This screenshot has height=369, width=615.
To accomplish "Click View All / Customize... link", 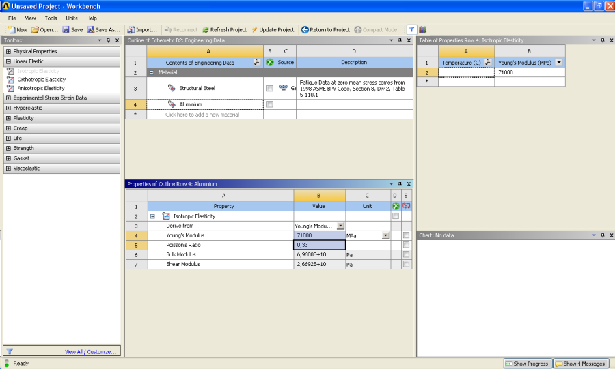I will pyautogui.click(x=91, y=352).
